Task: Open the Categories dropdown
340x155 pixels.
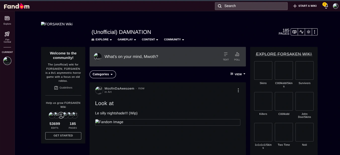Action: click(103, 74)
